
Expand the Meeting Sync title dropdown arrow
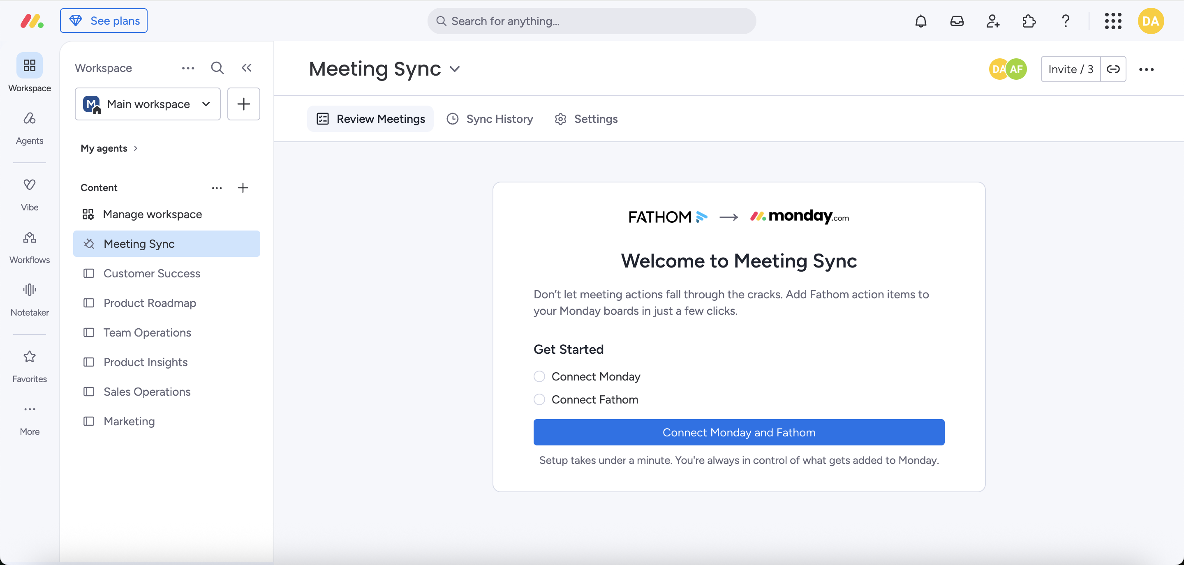pos(455,69)
